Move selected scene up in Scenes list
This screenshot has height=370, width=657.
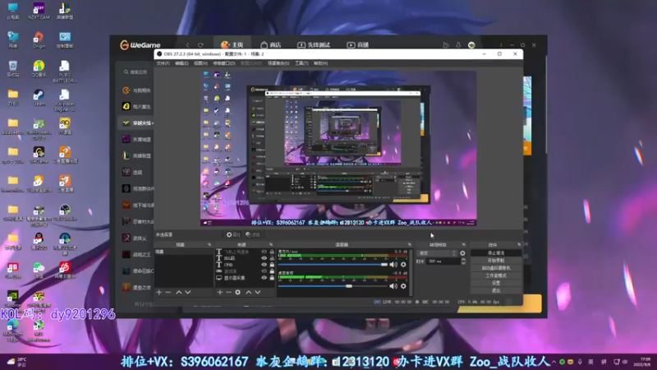point(179,292)
